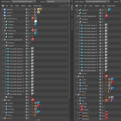Toggle layer checkbox for Sphere.2 in left panel
Image resolution: width=121 pixels, height=121 pixels.
coord(27,9)
